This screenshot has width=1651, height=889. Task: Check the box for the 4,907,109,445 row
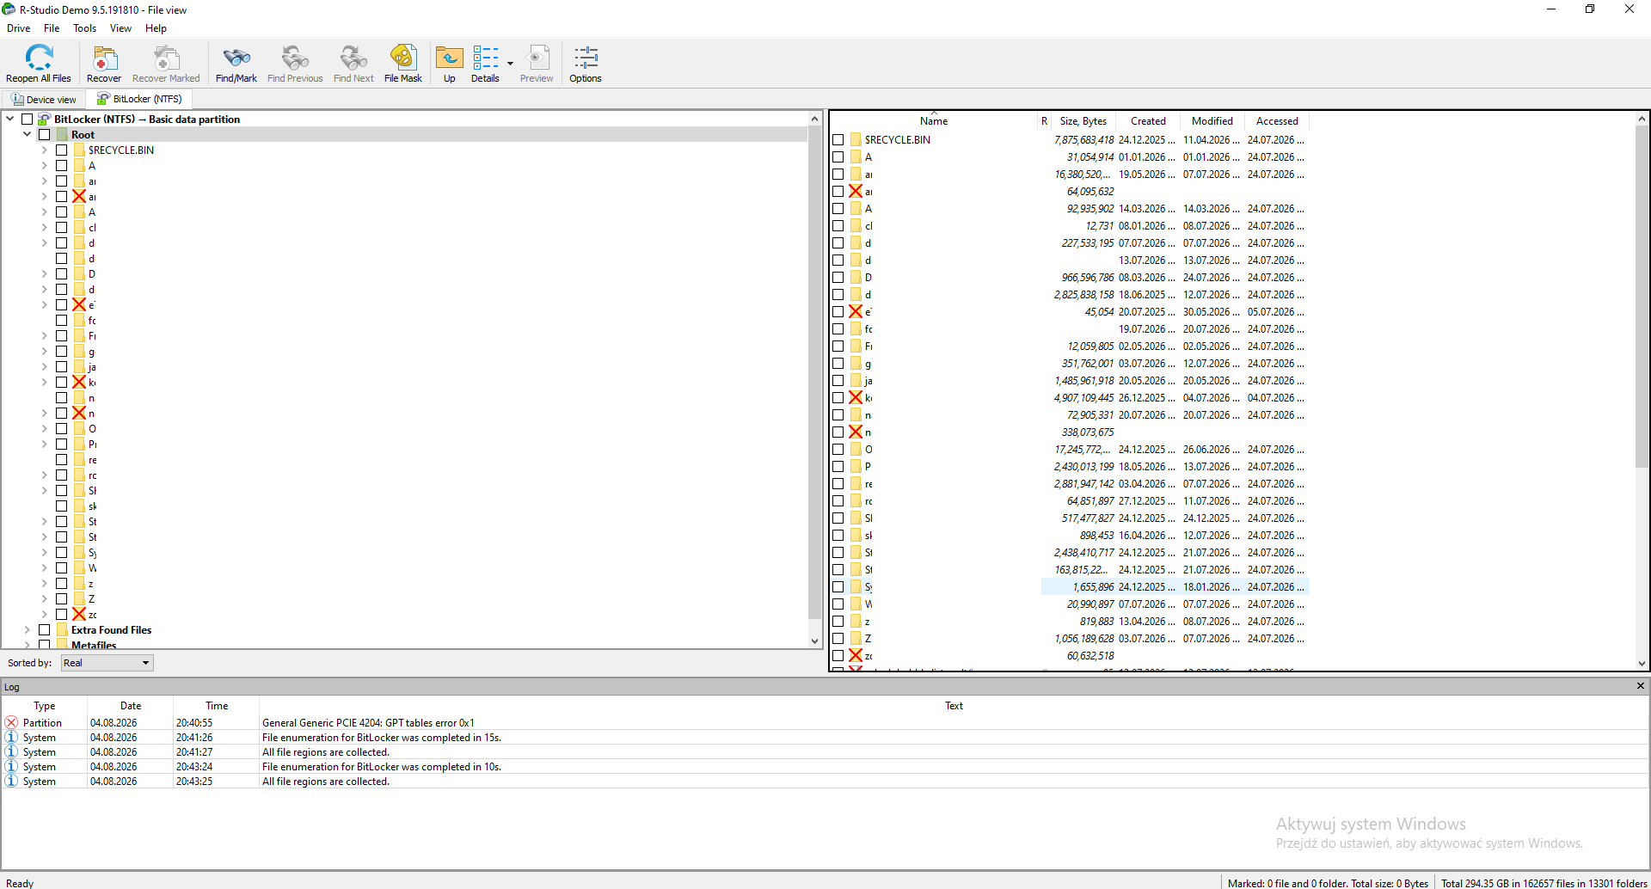(838, 397)
